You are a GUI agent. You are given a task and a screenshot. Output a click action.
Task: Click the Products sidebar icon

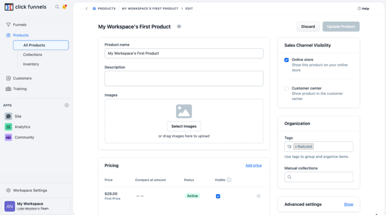(8, 35)
